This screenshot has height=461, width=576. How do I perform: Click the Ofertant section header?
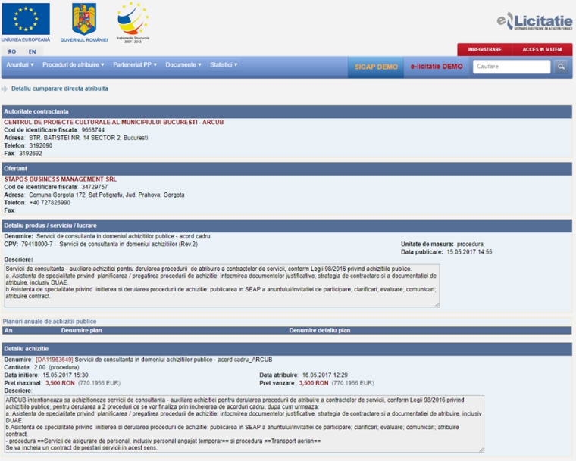[287, 169]
